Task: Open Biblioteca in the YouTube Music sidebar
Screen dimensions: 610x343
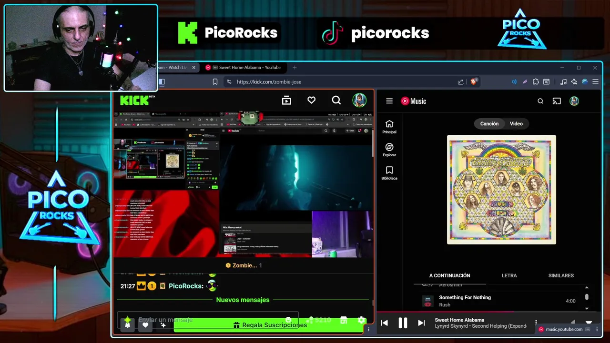Action: click(x=389, y=173)
